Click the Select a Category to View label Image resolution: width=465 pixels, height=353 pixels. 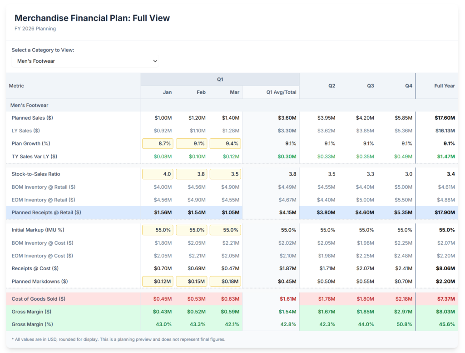(43, 50)
